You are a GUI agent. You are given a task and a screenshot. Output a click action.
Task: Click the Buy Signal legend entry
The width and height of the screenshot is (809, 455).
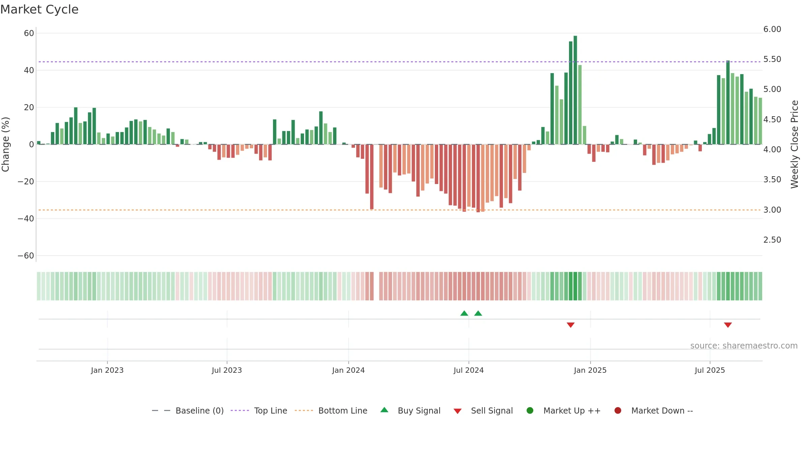point(410,411)
